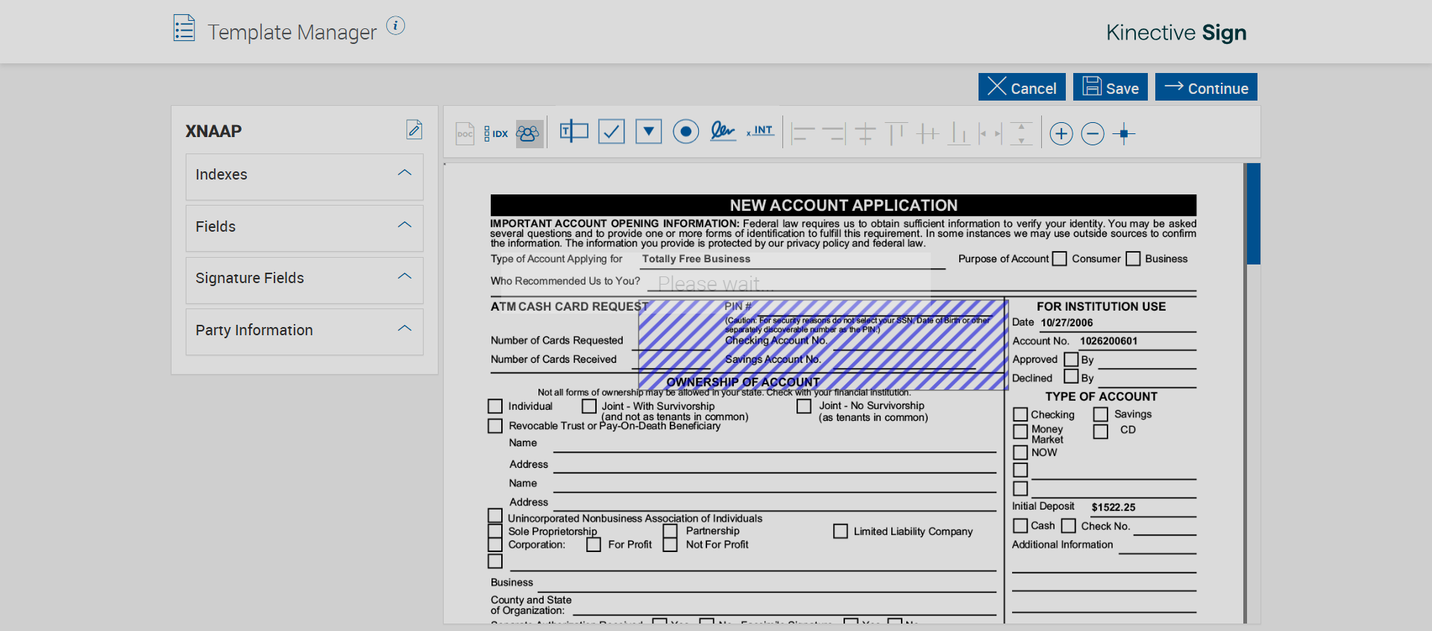This screenshot has width=1432, height=631.
Task: Choose the radio button field tool
Action: tap(685, 133)
